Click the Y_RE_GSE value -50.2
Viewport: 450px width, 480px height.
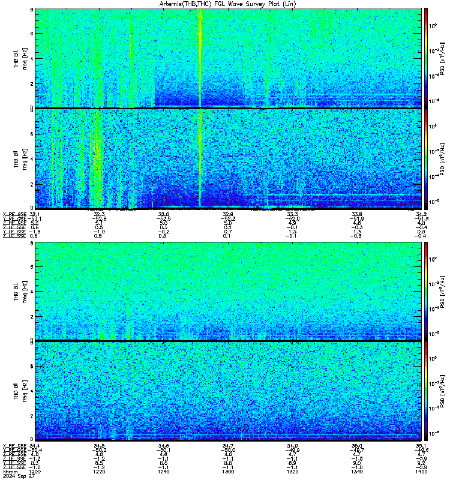pos(99,450)
